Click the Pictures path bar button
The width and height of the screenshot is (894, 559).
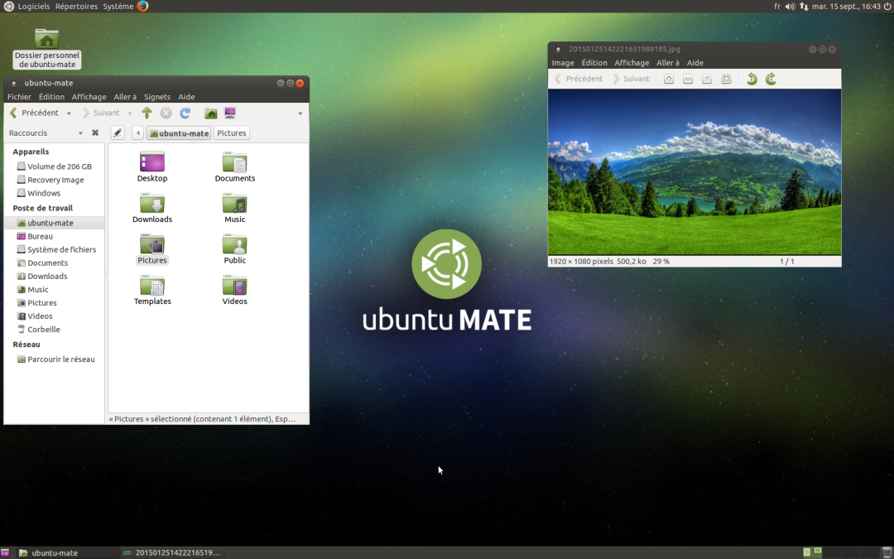point(232,133)
